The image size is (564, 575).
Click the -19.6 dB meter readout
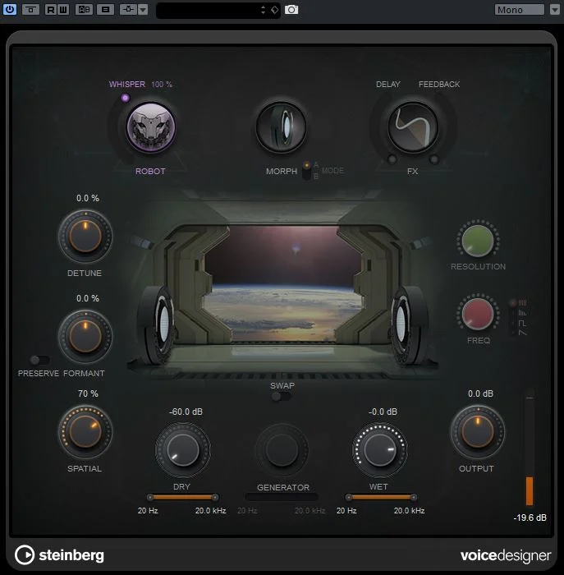(530, 517)
